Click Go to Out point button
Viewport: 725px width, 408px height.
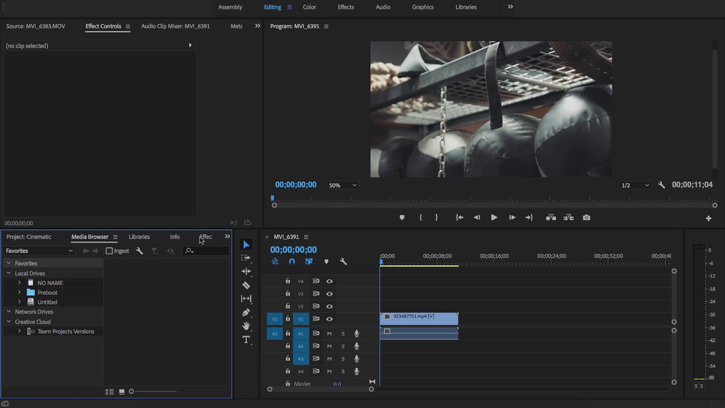coord(529,218)
